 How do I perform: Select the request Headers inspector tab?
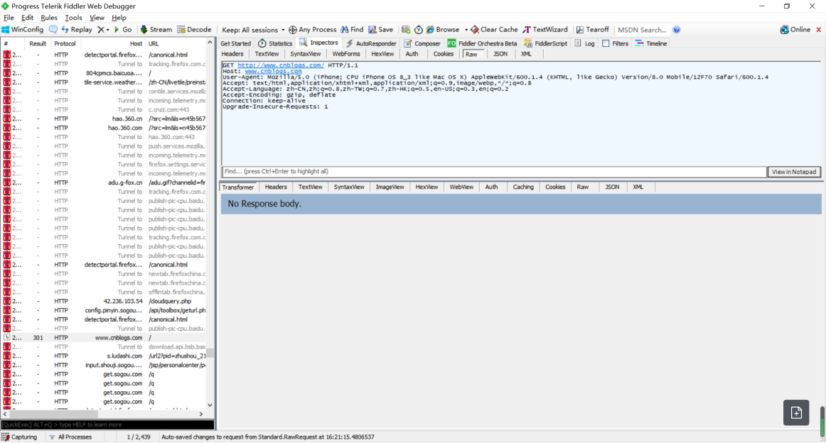[232, 54]
